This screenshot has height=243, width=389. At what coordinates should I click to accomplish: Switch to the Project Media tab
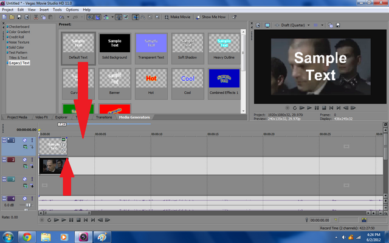click(x=17, y=117)
